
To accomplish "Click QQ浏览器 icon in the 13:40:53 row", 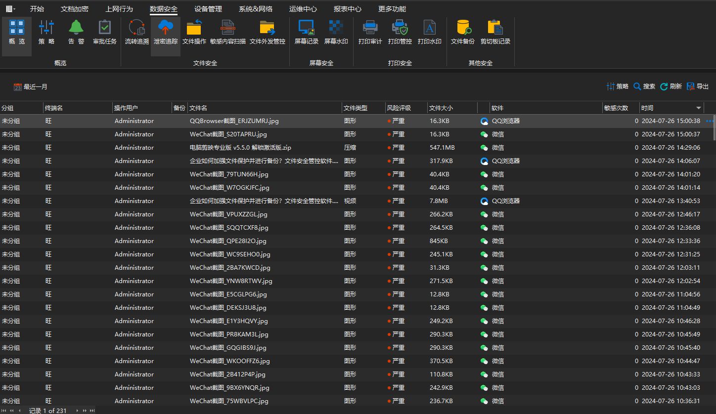I will click(x=484, y=201).
